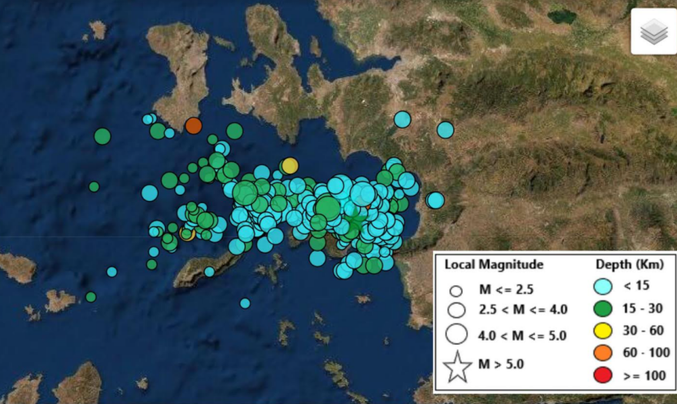Viewport: 677px width, 404px height.
Task: Click the '4.0 < M <= 5.0' legend label
Action: click(x=522, y=336)
